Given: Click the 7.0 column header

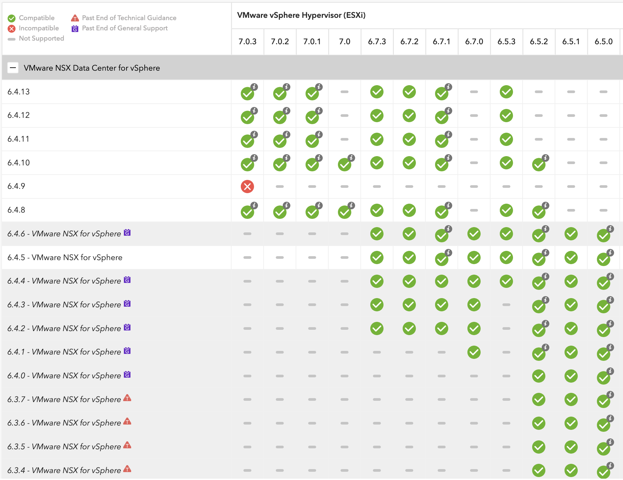Looking at the screenshot, I should tap(345, 42).
